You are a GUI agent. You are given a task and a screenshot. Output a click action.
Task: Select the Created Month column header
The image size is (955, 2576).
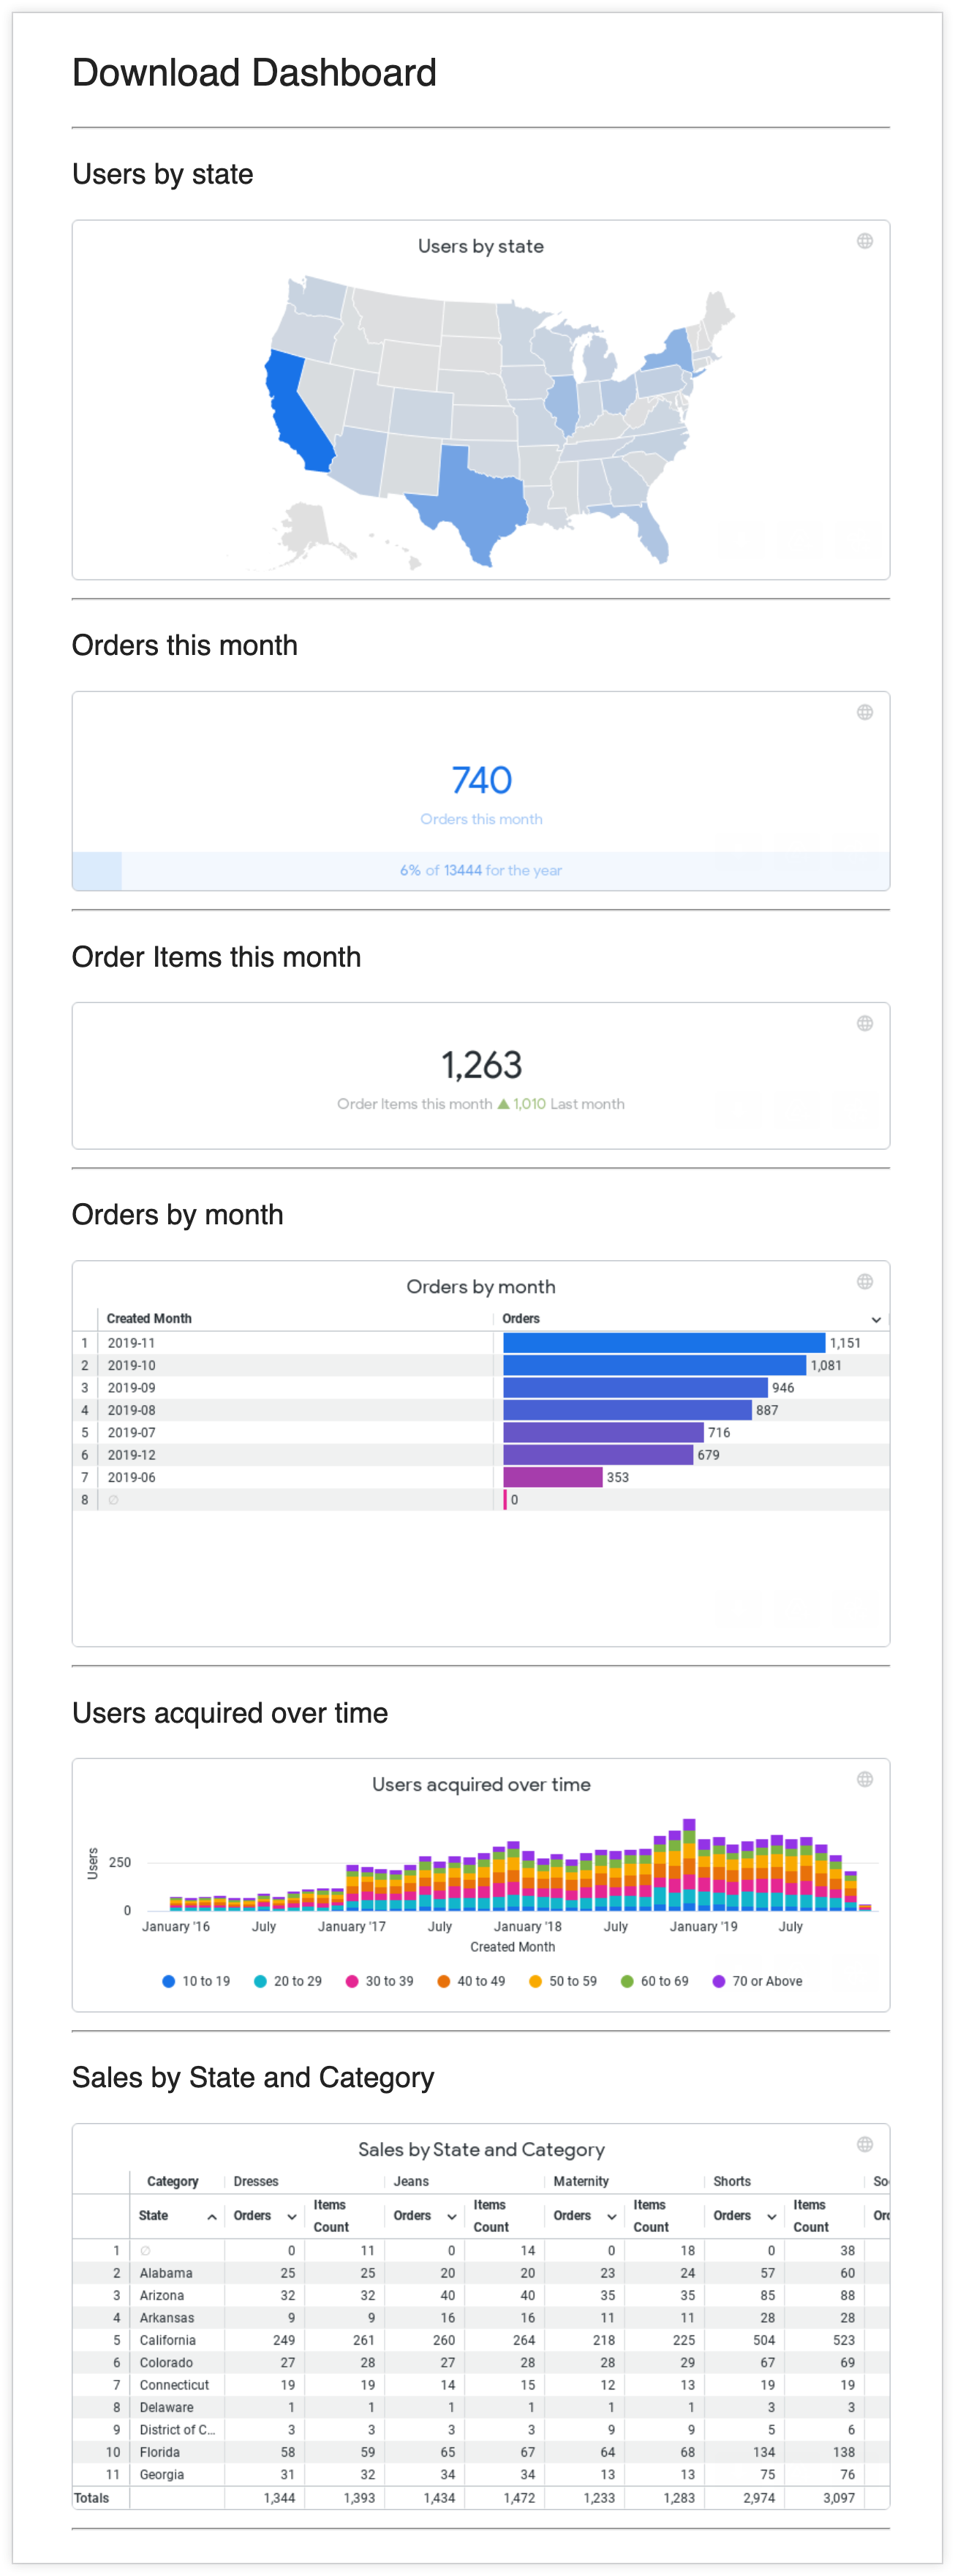pos(149,1318)
